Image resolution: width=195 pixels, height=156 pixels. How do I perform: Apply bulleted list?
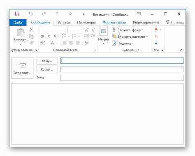coord(64,37)
